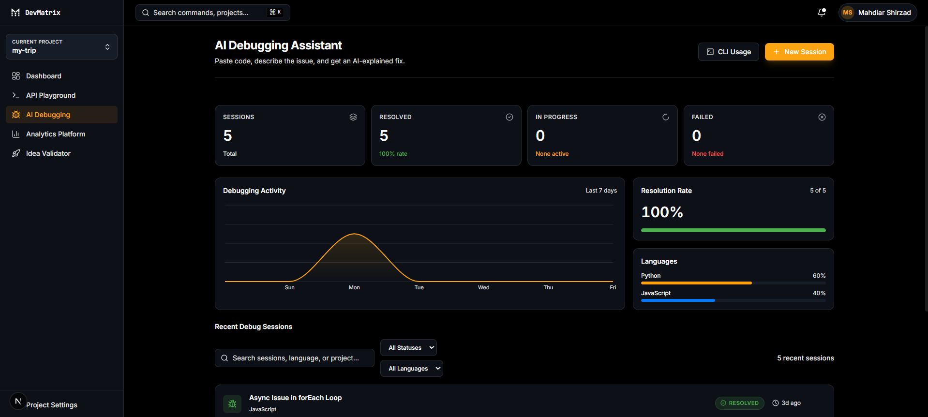
Task: Click the Idea Validator rocket icon
Action: click(x=16, y=153)
